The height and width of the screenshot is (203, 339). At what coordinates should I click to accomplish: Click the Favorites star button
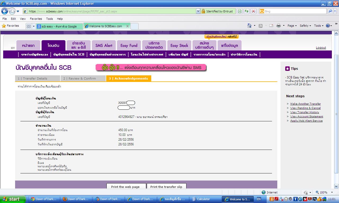click(11, 26)
